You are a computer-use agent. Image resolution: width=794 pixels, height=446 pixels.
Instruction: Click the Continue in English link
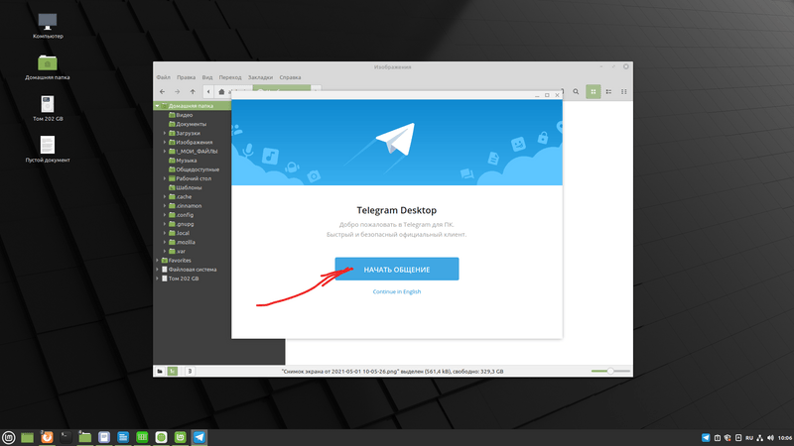point(396,291)
